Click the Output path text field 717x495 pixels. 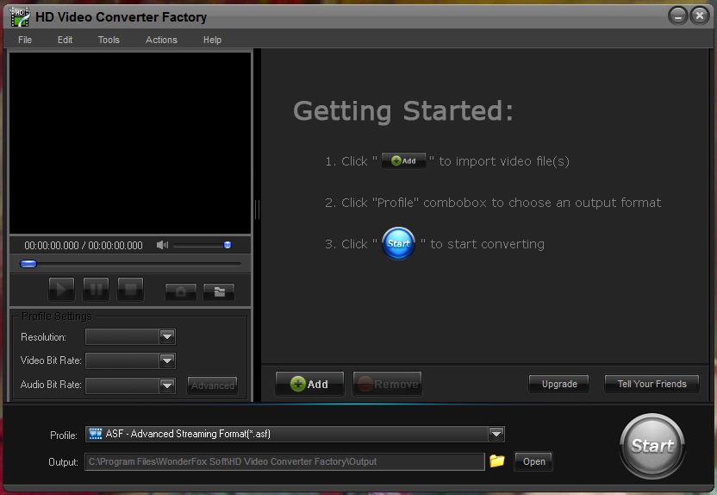click(x=284, y=461)
